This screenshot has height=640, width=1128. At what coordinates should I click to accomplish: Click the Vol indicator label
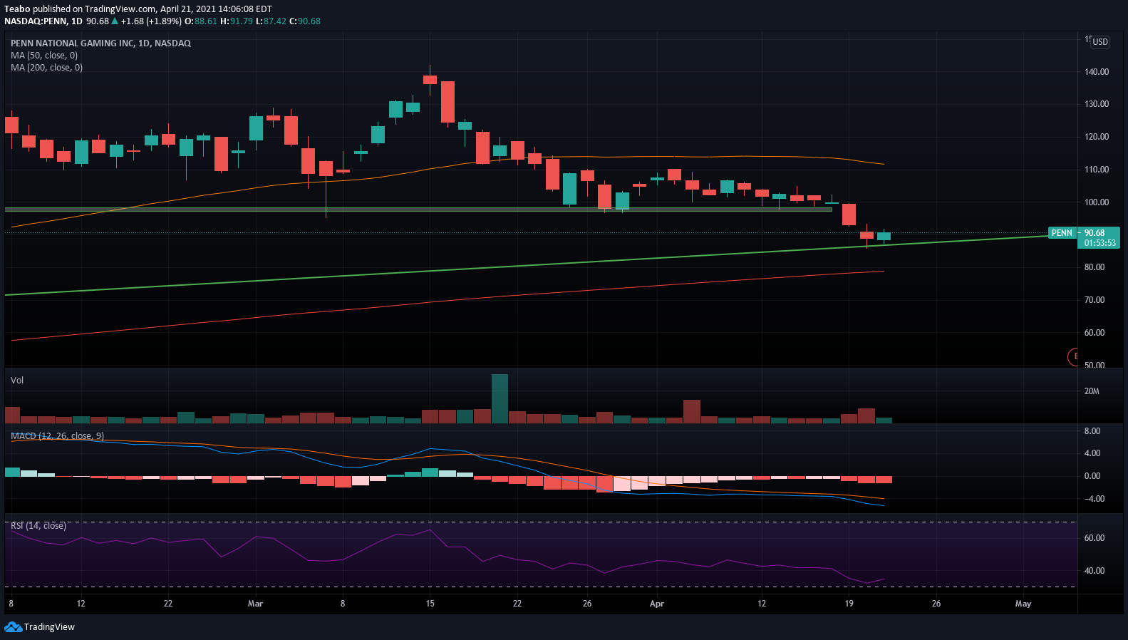[x=17, y=381]
